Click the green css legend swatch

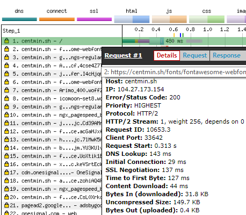(x=207, y=19)
